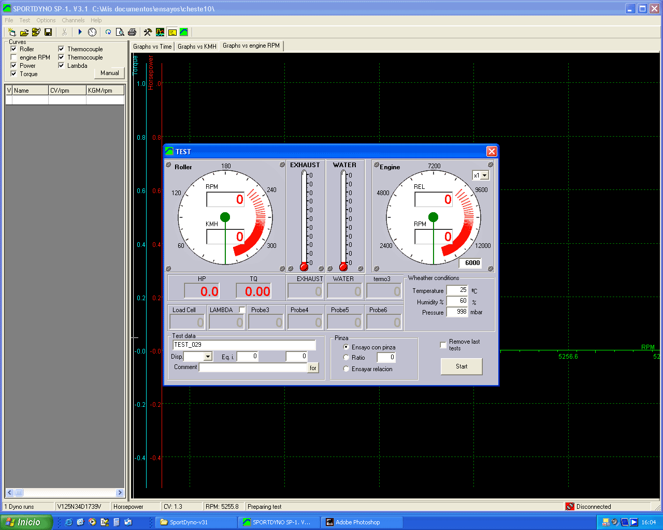
Task: Click the Start test button
Action: [462, 366]
